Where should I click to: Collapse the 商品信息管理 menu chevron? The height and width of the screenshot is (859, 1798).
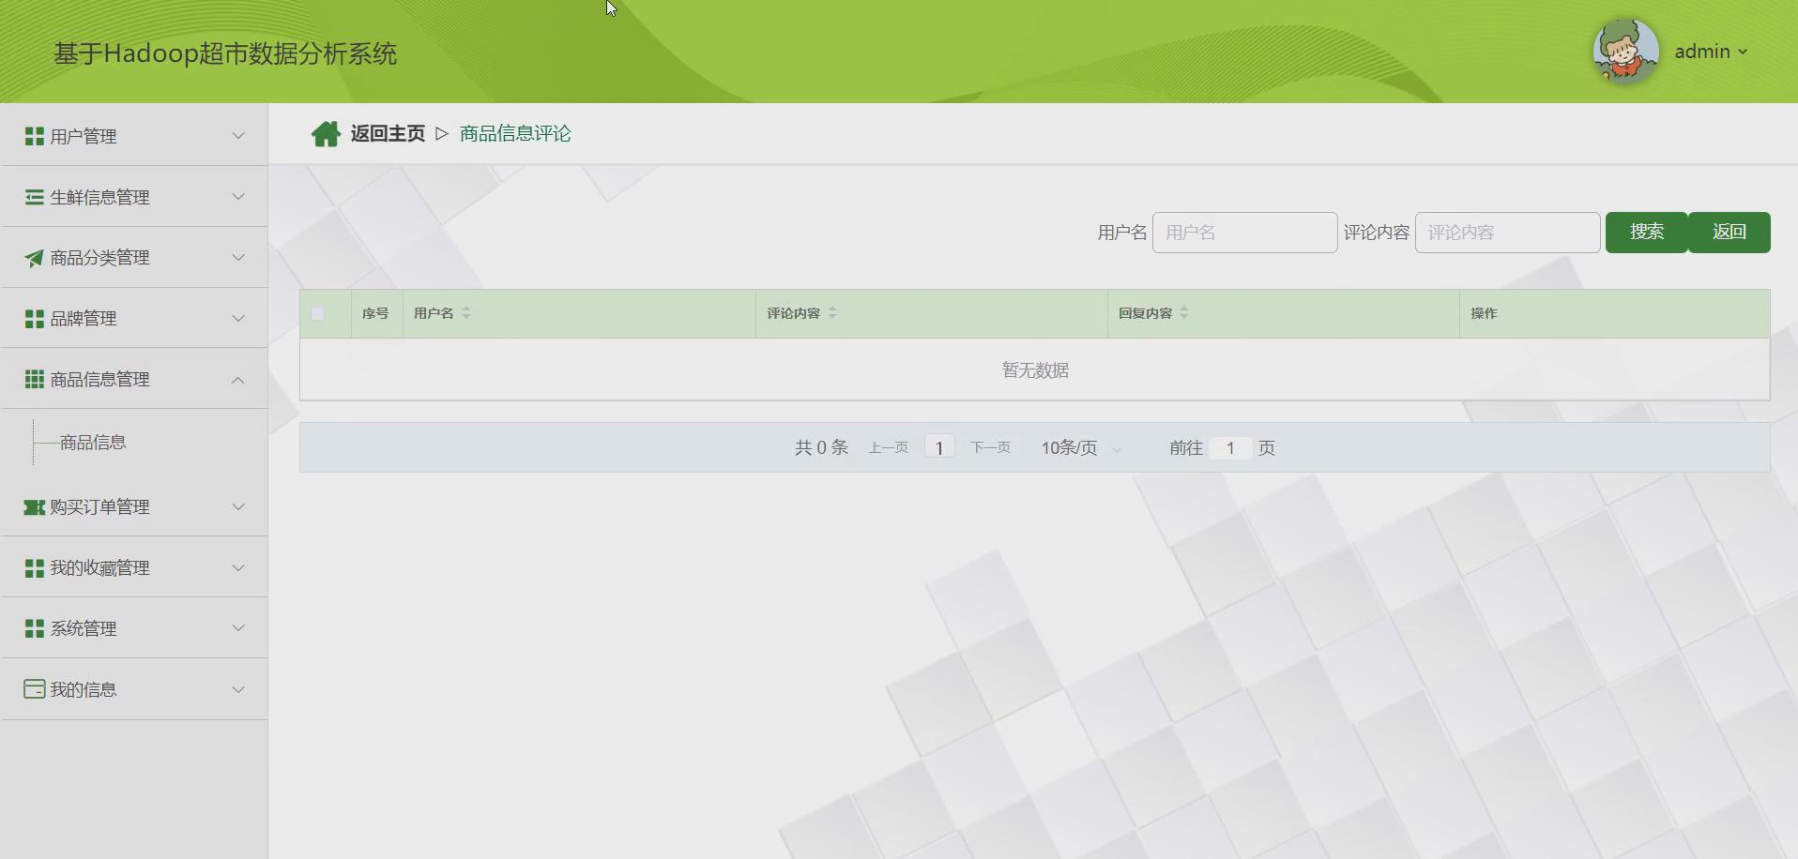(x=238, y=380)
